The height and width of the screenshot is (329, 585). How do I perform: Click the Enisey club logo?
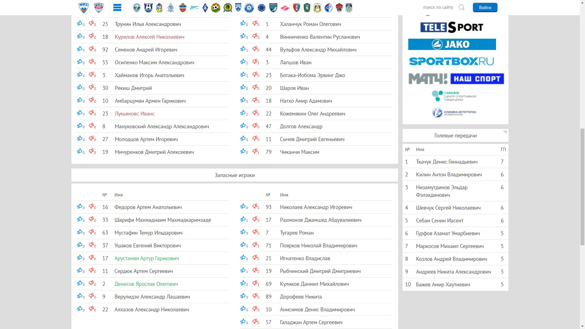point(183,8)
